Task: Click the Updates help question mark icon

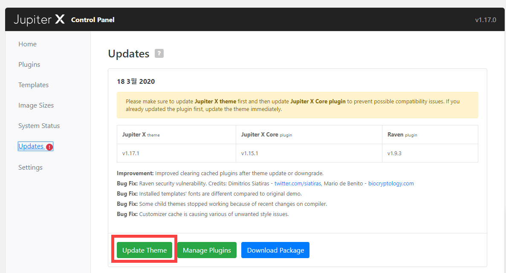Action: click(x=159, y=54)
